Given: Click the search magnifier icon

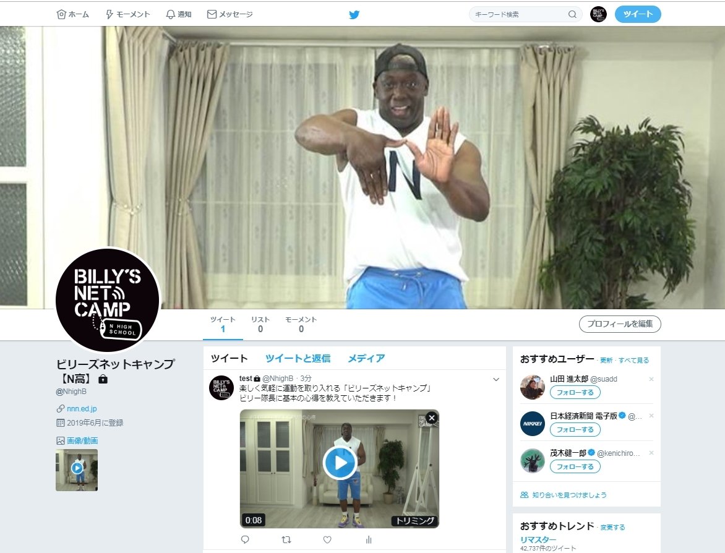Looking at the screenshot, I should [572, 14].
